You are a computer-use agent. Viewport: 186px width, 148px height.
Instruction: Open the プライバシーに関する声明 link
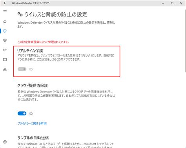click(32, 123)
